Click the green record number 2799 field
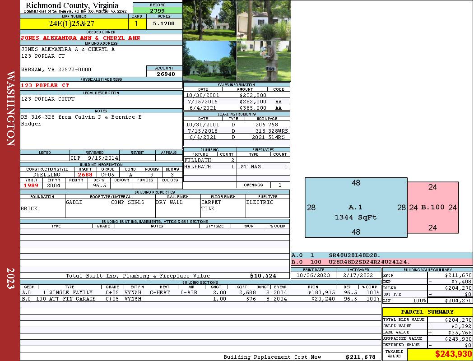The image size is (474, 361). pos(158,10)
